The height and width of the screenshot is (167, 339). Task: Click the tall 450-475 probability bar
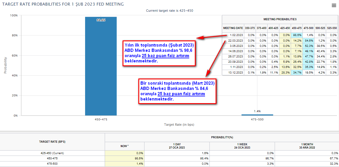pos(101,66)
